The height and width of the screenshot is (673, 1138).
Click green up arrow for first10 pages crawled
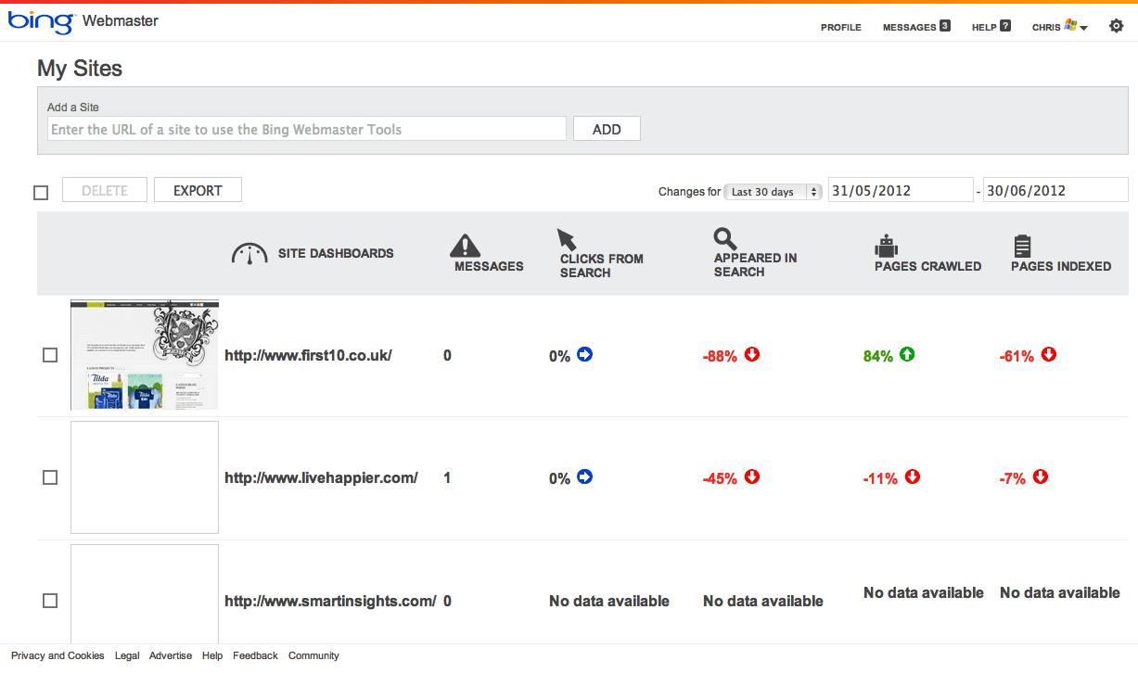point(907,354)
